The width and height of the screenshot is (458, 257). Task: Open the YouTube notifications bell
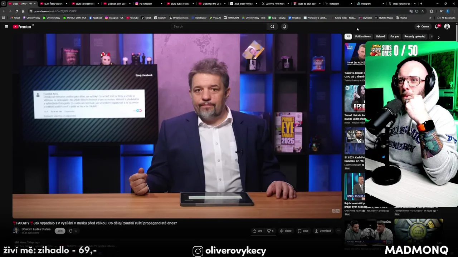[437, 26]
